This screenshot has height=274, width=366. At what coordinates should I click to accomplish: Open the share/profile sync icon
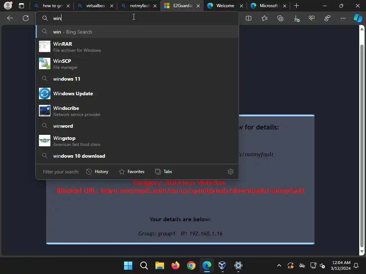coord(327,18)
